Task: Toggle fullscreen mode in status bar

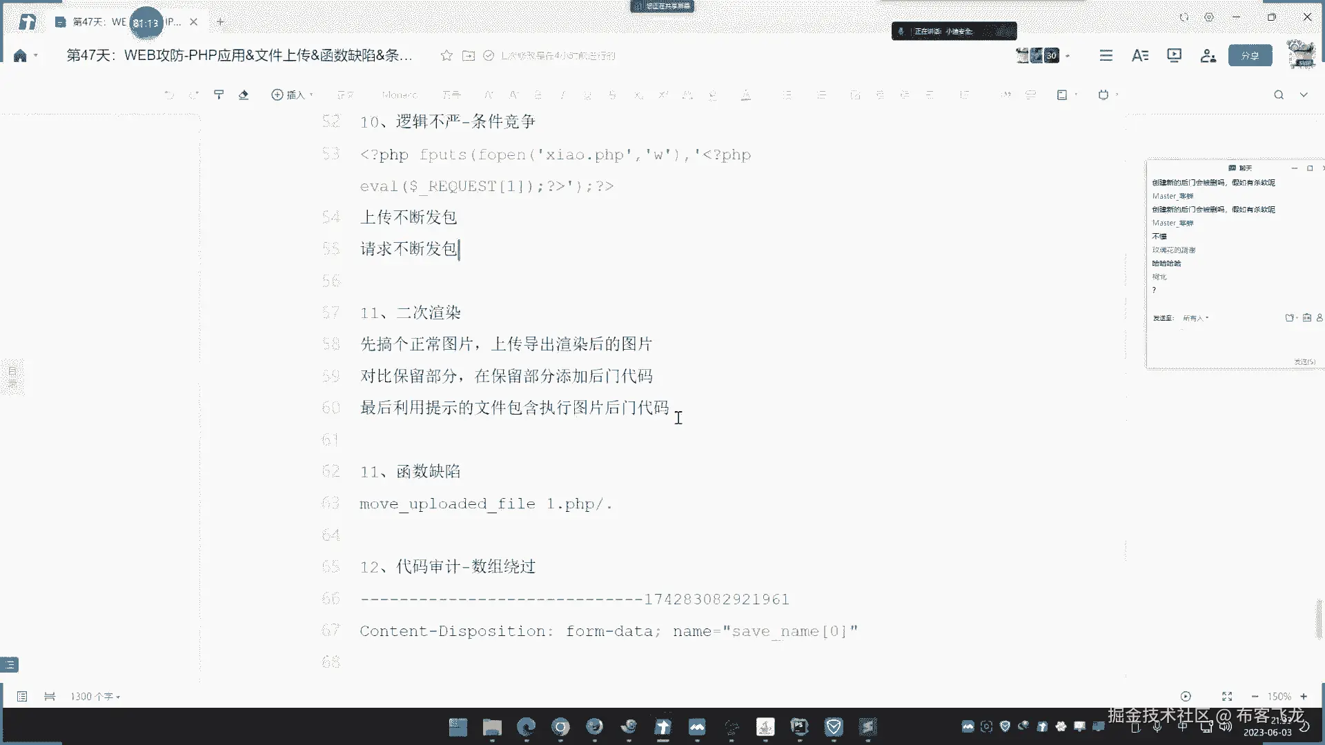Action: 1227,697
